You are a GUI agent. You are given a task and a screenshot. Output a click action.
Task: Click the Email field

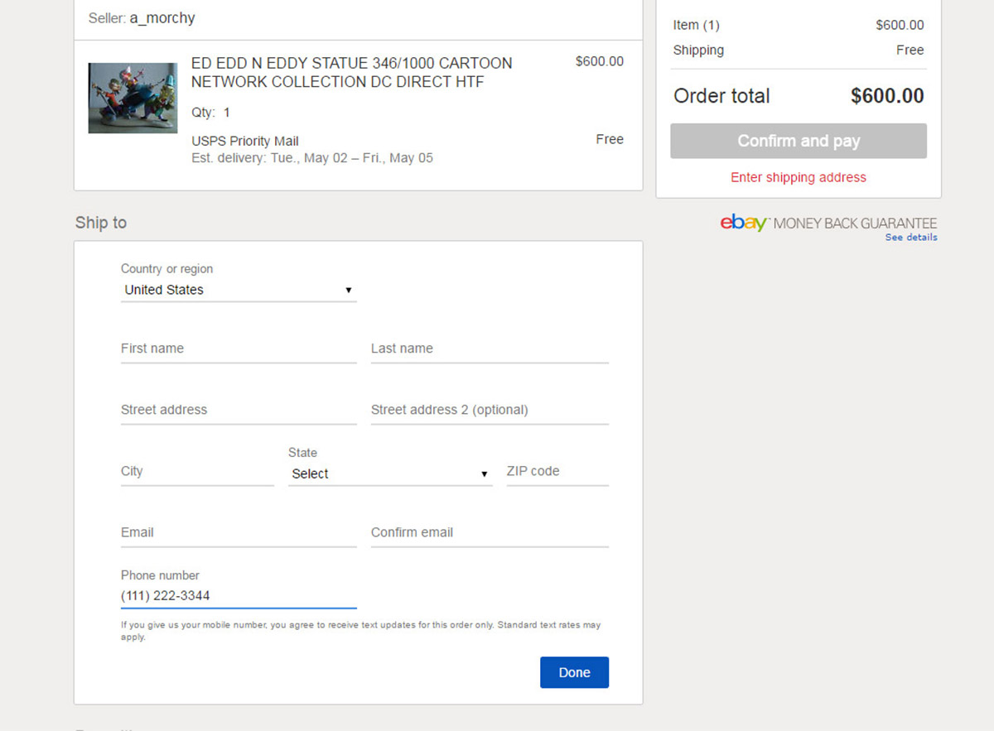[239, 532]
